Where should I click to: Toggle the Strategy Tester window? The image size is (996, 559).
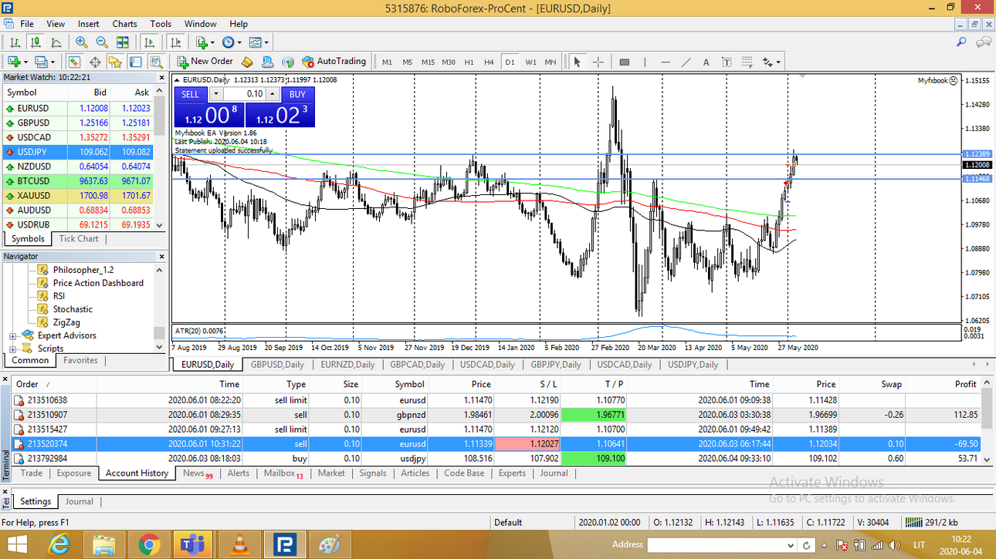(156, 62)
